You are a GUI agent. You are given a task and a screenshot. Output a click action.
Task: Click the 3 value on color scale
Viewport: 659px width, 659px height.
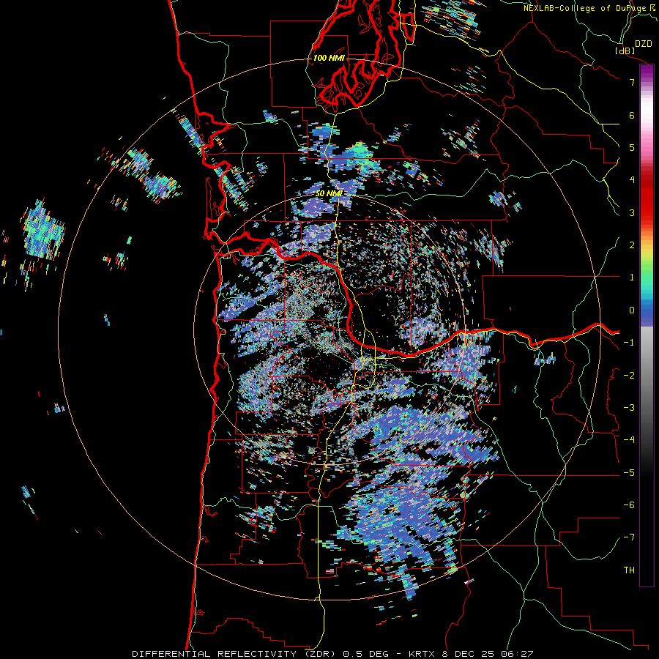tap(632, 212)
